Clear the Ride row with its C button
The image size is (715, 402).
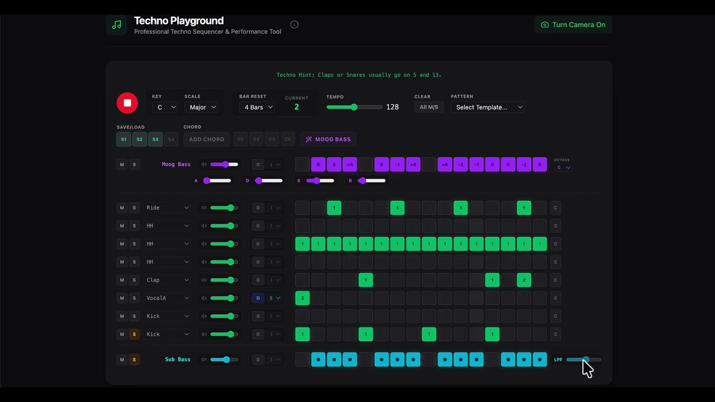(555, 208)
